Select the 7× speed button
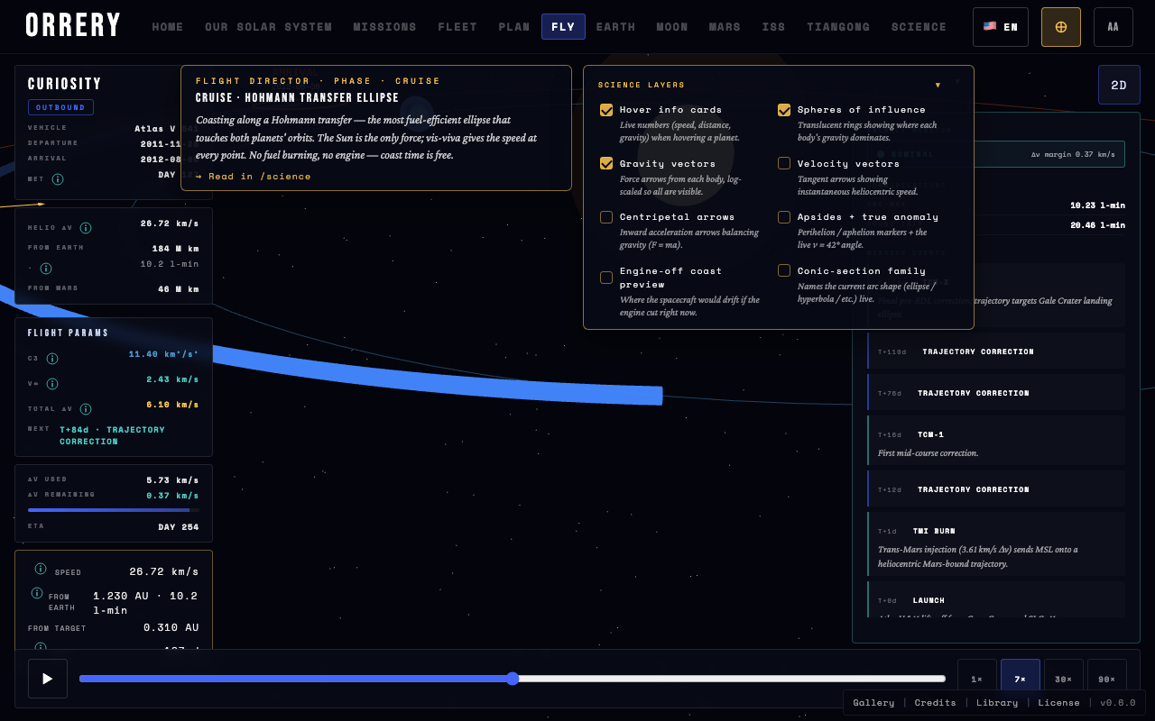The height and width of the screenshot is (721, 1155). point(1021,679)
